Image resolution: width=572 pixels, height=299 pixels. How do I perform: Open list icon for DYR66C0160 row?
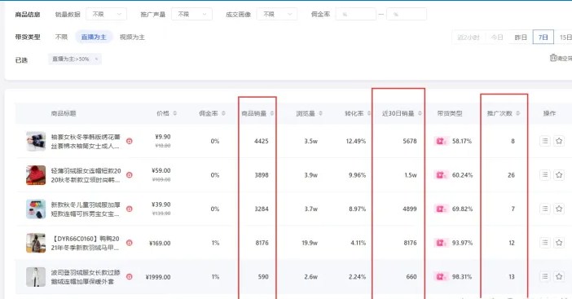pyautogui.click(x=544, y=243)
